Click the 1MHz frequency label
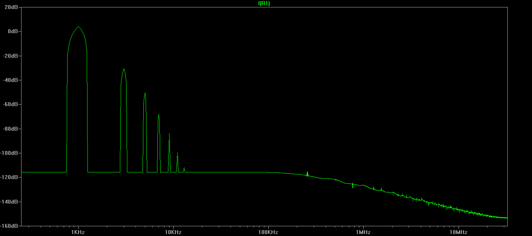The width and height of the screenshot is (532, 236). click(363, 232)
